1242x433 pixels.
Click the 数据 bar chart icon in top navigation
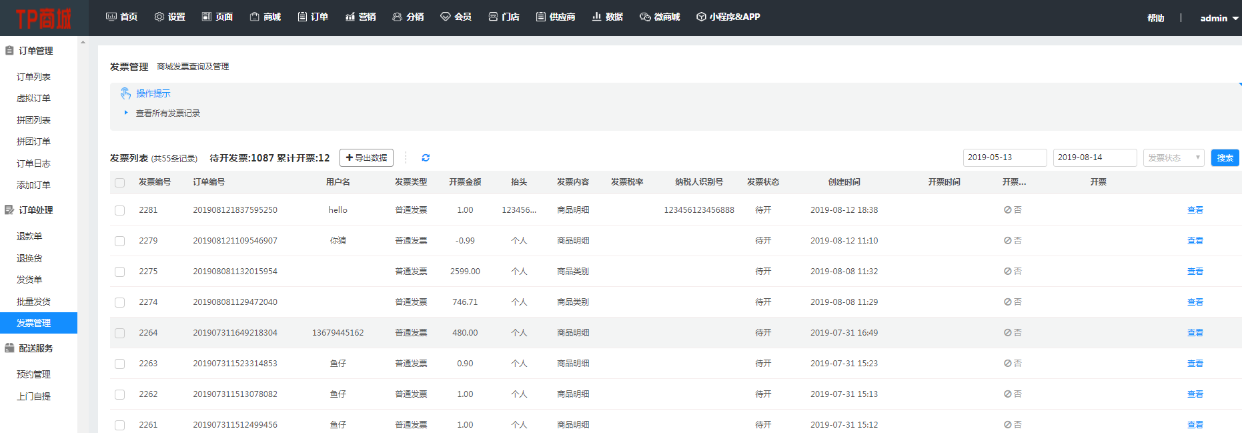pyautogui.click(x=596, y=17)
